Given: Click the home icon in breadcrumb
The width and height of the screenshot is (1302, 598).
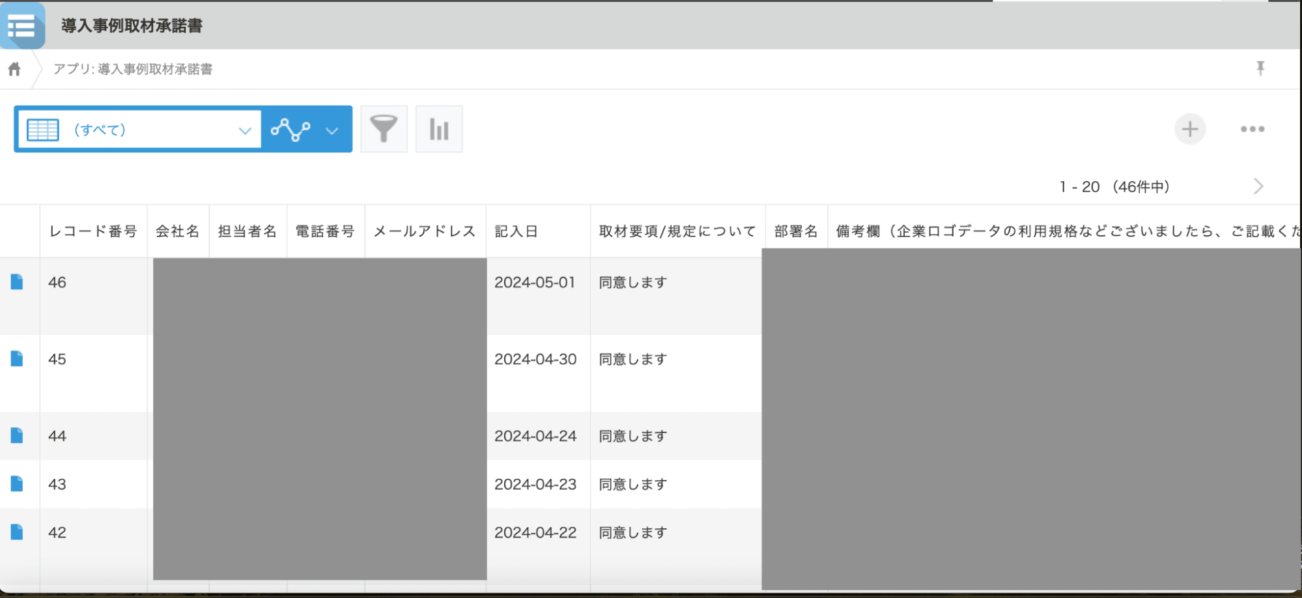Looking at the screenshot, I should (x=14, y=69).
